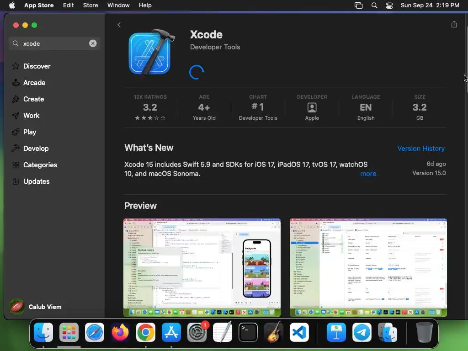The height and width of the screenshot is (351, 468).
Task: Click the football account avatar
Action: (x=17, y=307)
